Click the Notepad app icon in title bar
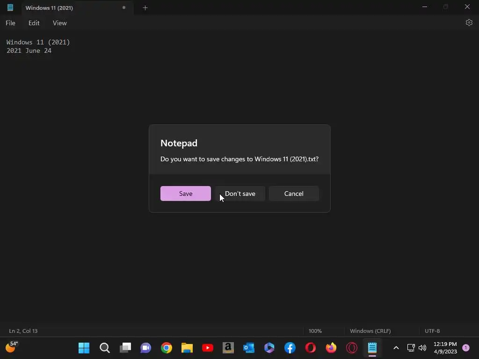This screenshot has height=359, width=479. pyautogui.click(x=10, y=7)
